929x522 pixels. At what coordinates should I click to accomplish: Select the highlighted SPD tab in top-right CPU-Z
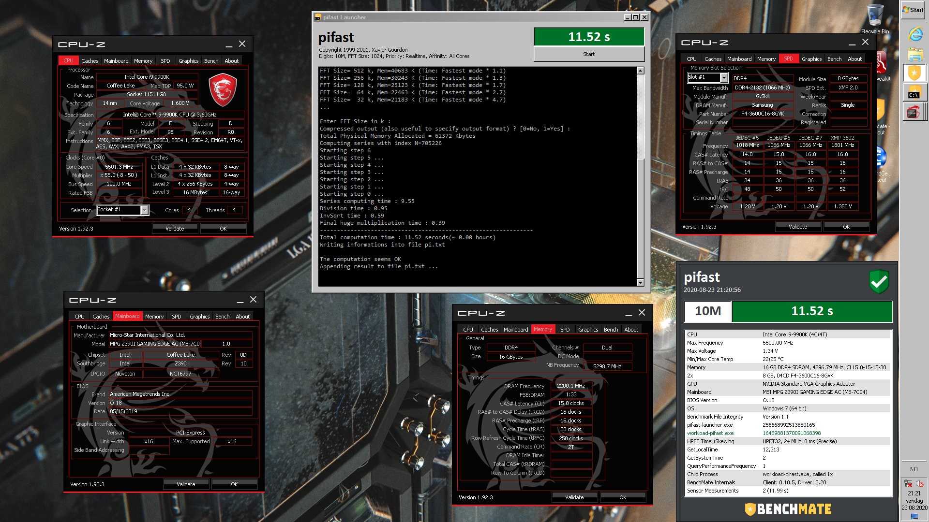(789, 58)
